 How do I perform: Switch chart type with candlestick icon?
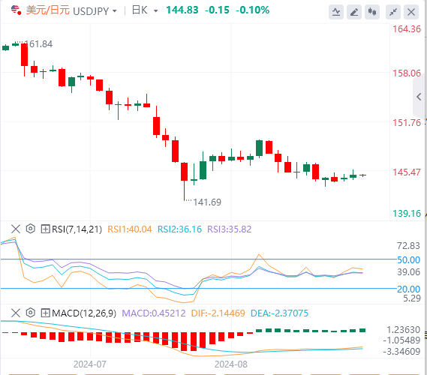372,12
